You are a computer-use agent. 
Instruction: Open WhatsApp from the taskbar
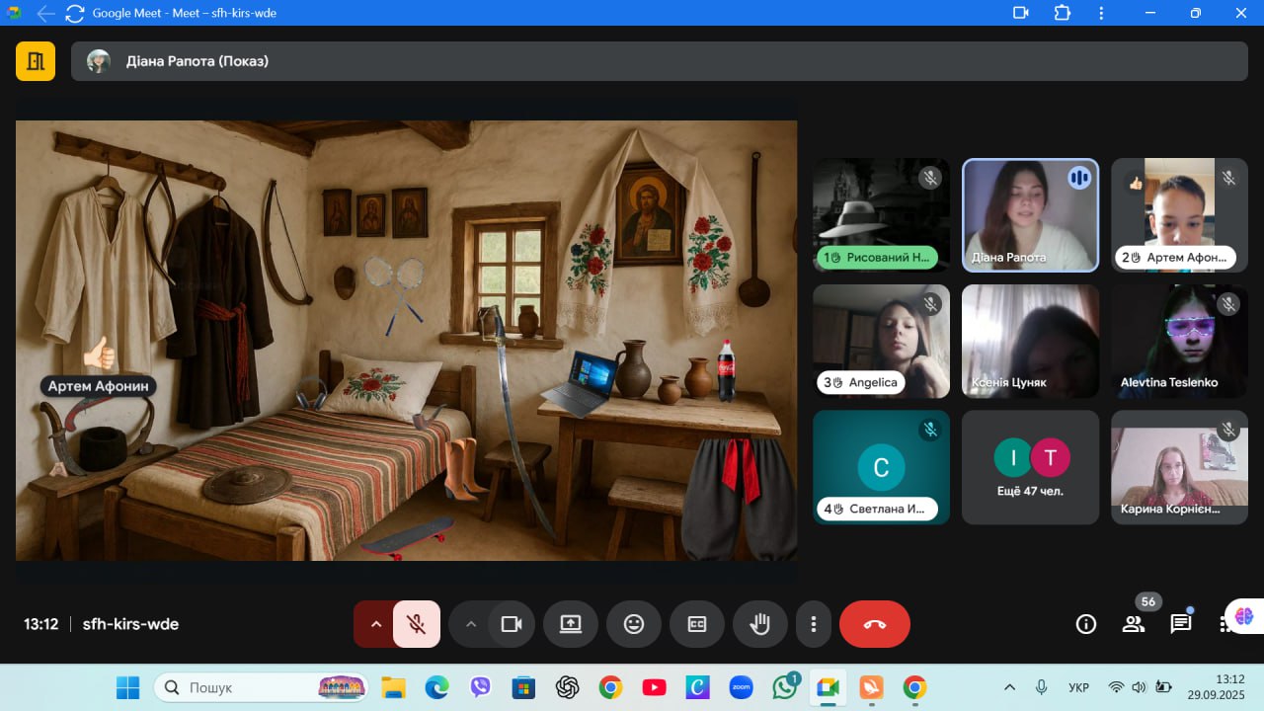[785, 687]
